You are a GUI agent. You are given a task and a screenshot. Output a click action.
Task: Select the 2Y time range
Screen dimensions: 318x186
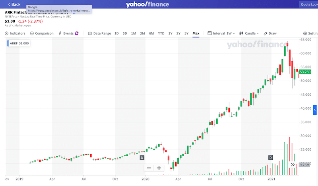point(178,33)
